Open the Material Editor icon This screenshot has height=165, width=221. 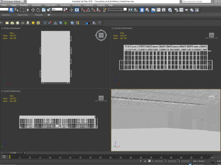tap(170, 10)
